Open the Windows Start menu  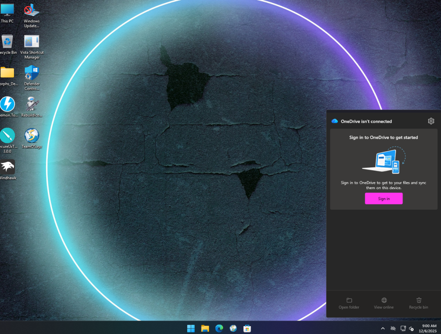[x=191, y=328]
